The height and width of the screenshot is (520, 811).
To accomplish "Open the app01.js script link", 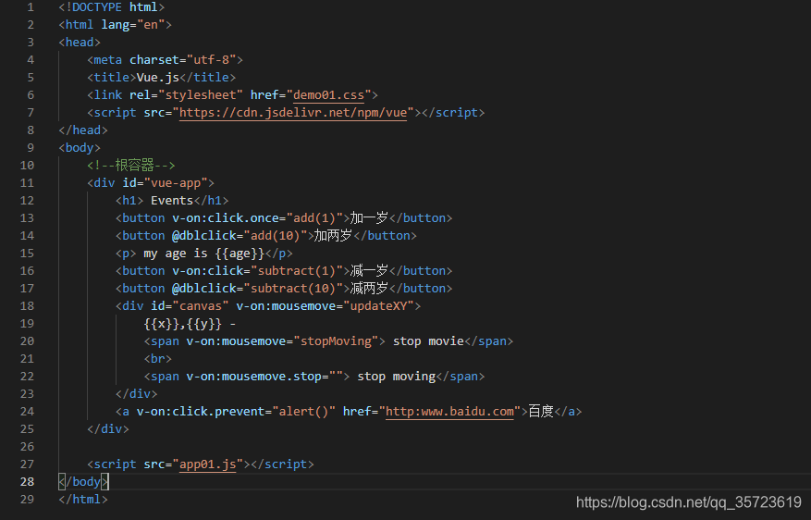I will (207, 464).
